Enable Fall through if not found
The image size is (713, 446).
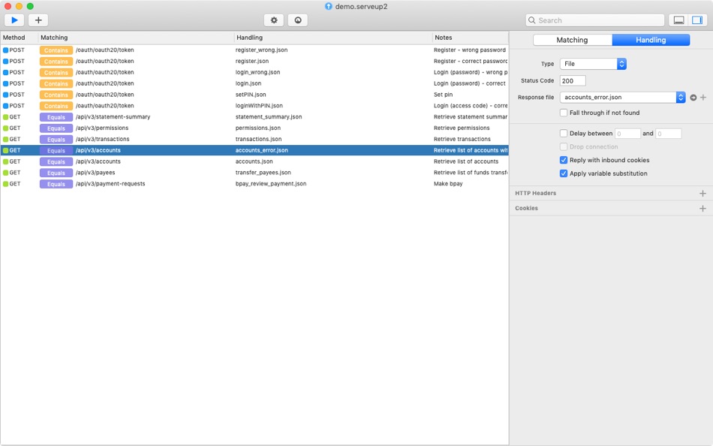tap(564, 113)
